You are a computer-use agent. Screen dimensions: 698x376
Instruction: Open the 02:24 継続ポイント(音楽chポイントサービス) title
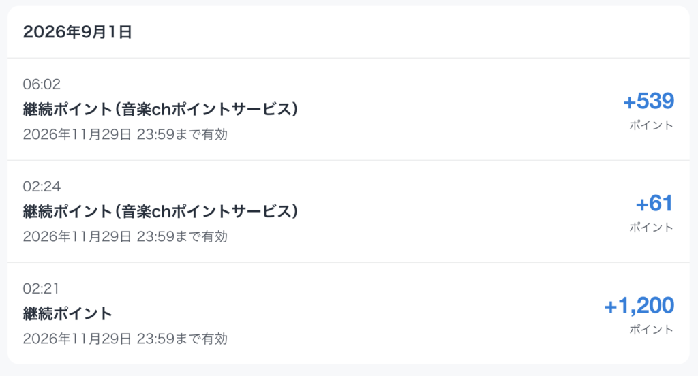160,211
